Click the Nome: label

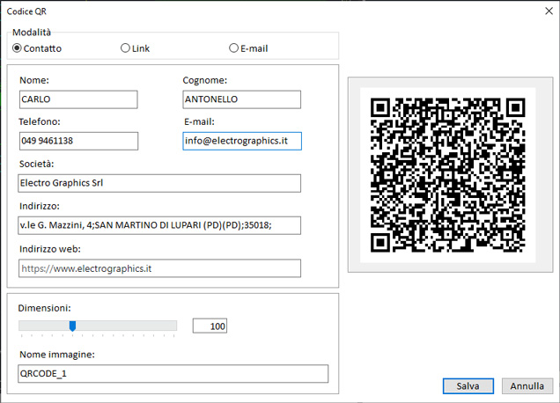pyautogui.click(x=34, y=80)
